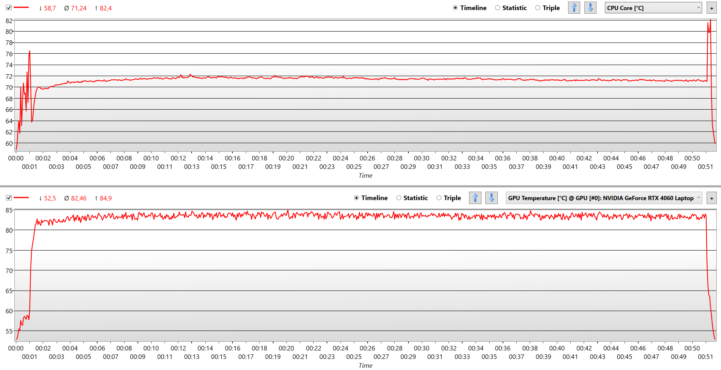Uncheck the GPU Temperature series checkbox
721x370 pixels.
click(9, 198)
